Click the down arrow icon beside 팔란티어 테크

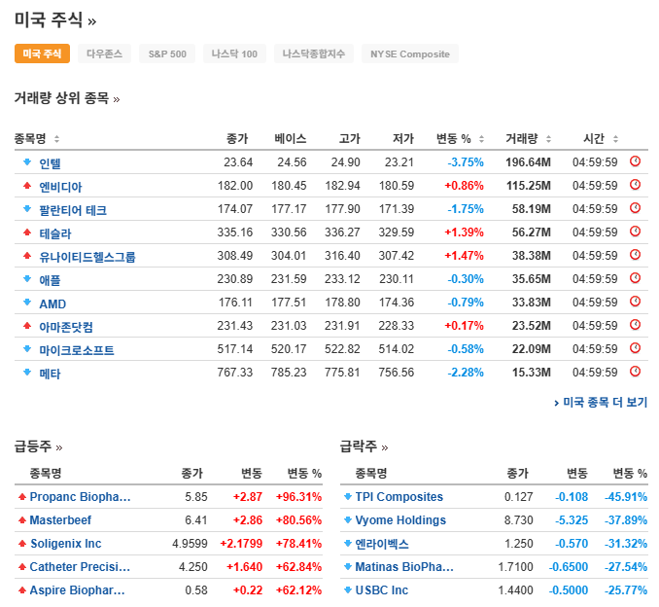27,208
